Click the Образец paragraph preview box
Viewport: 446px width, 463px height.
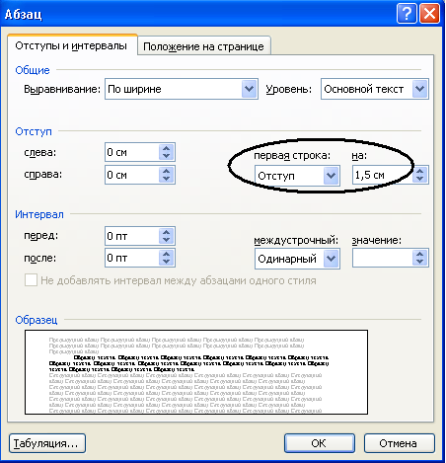196,372
